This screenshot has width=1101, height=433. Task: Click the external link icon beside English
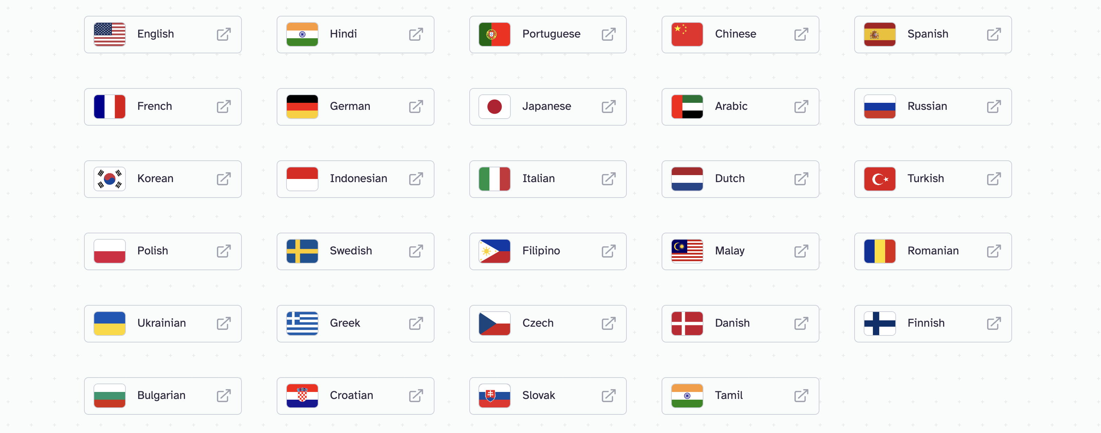(x=224, y=34)
